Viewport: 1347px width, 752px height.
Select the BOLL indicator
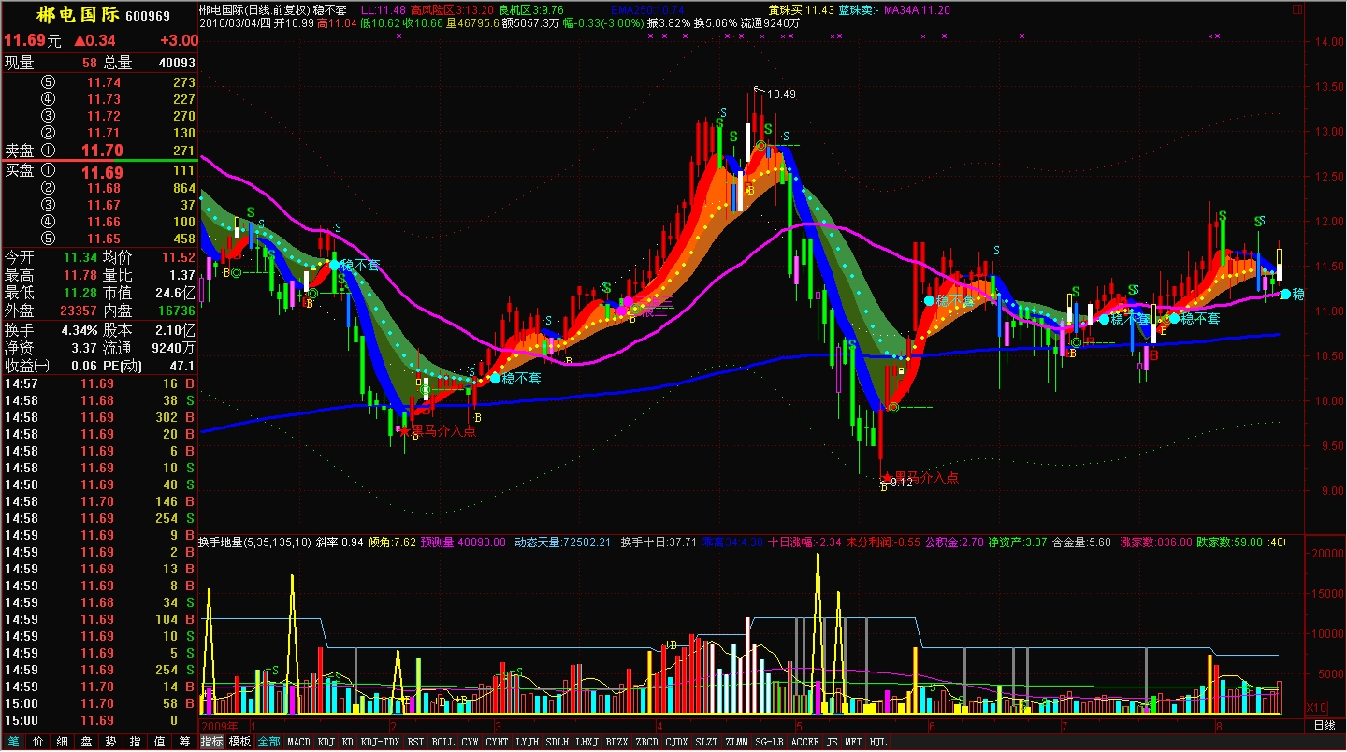442,742
